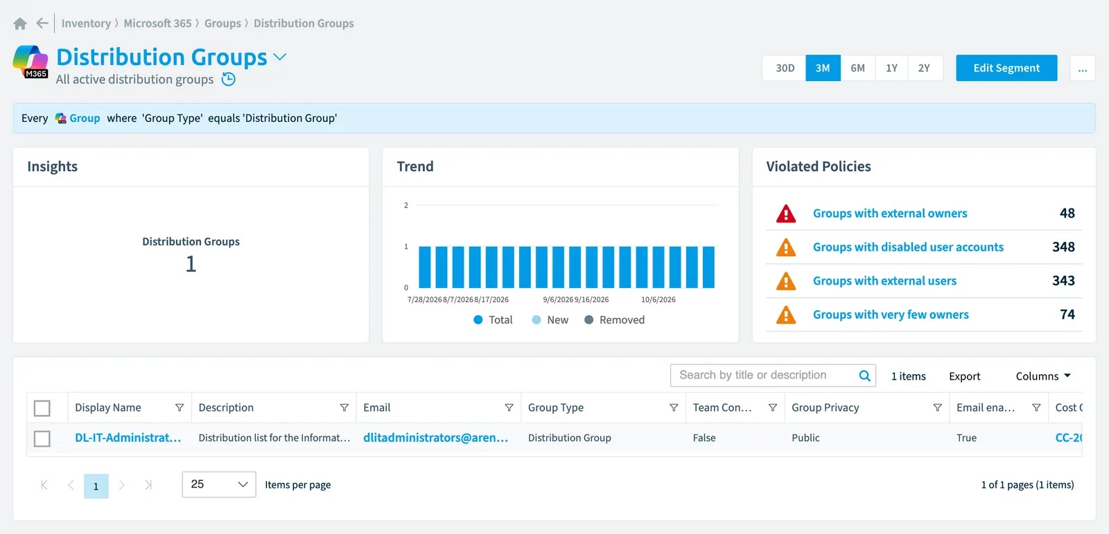Go to the last page of results
The width and height of the screenshot is (1109, 534).
click(x=148, y=485)
